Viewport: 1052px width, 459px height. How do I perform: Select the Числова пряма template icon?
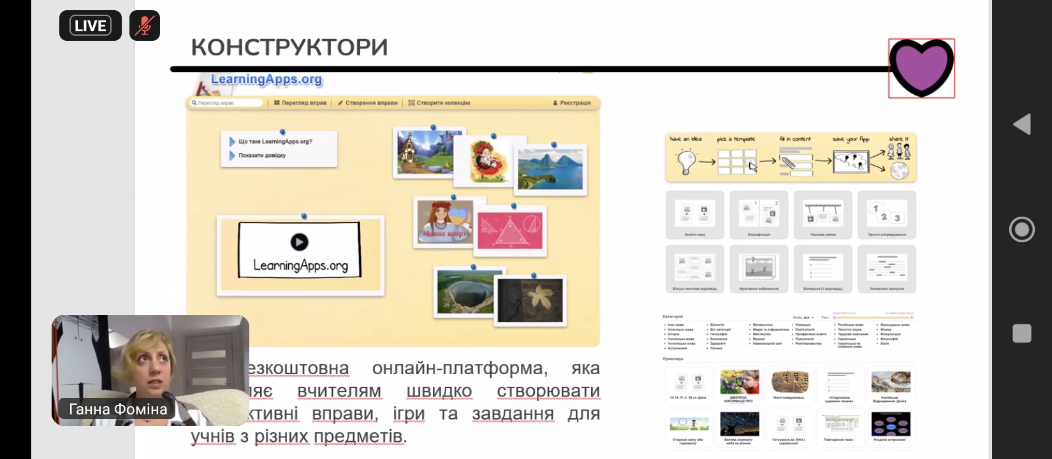pos(822,214)
